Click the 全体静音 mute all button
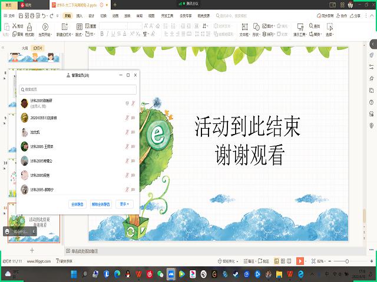The height and width of the screenshot is (282, 377). pyautogui.click(x=77, y=204)
